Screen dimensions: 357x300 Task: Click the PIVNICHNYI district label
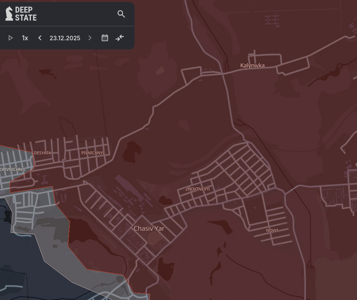pyautogui.click(x=93, y=153)
